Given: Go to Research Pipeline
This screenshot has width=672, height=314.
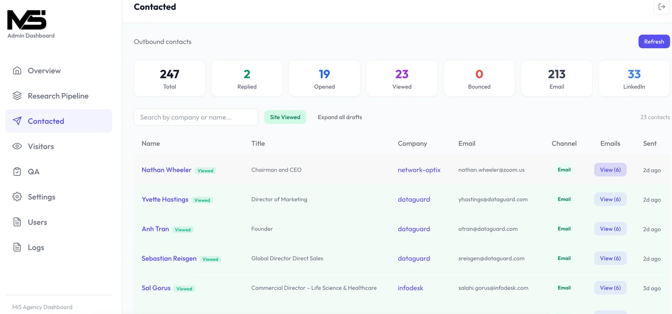Looking at the screenshot, I should 59,96.
